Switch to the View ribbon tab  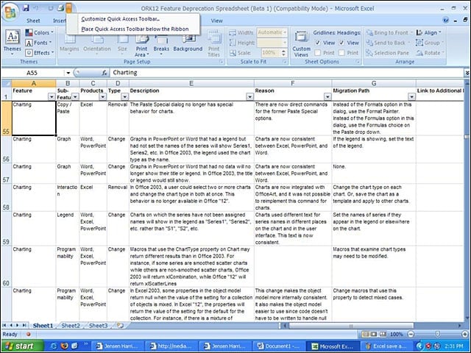click(216, 21)
